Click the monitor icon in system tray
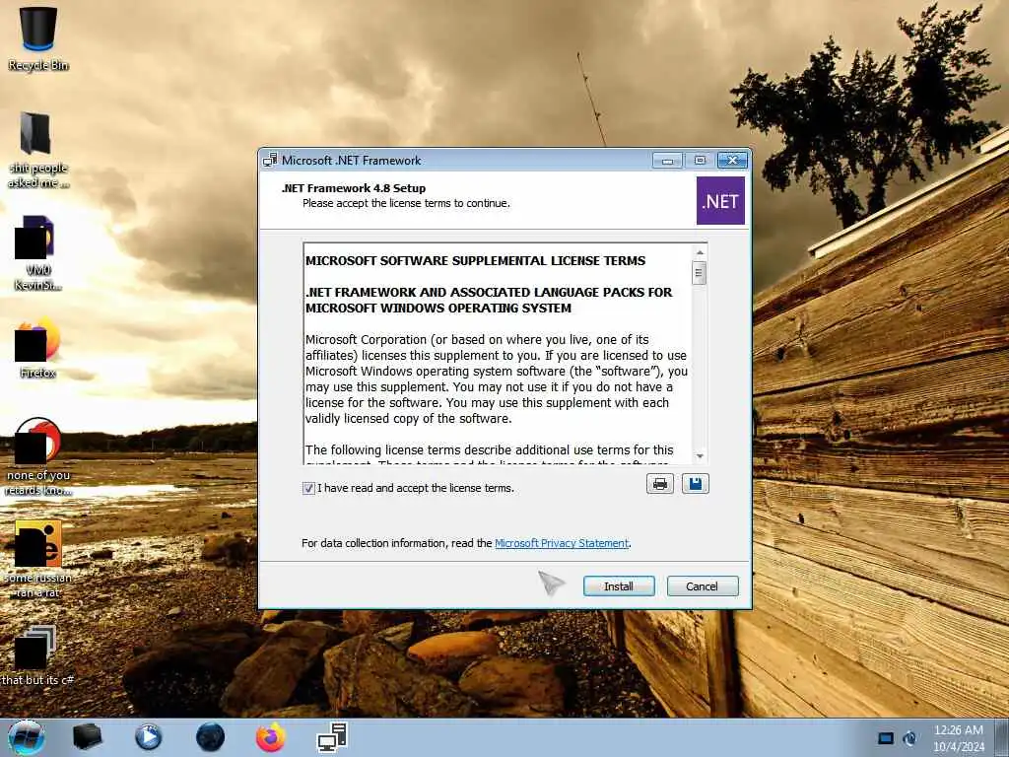1009x757 pixels. coord(886,738)
